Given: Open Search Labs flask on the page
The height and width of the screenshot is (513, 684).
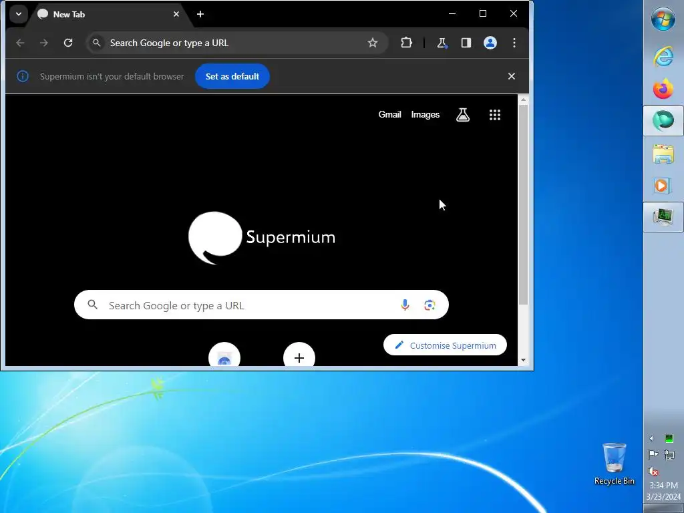Looking at the screenshot, I should pos(463,115).
